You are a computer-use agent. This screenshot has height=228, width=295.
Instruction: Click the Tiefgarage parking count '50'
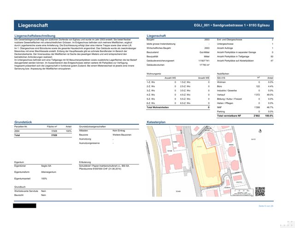[272, 56]
